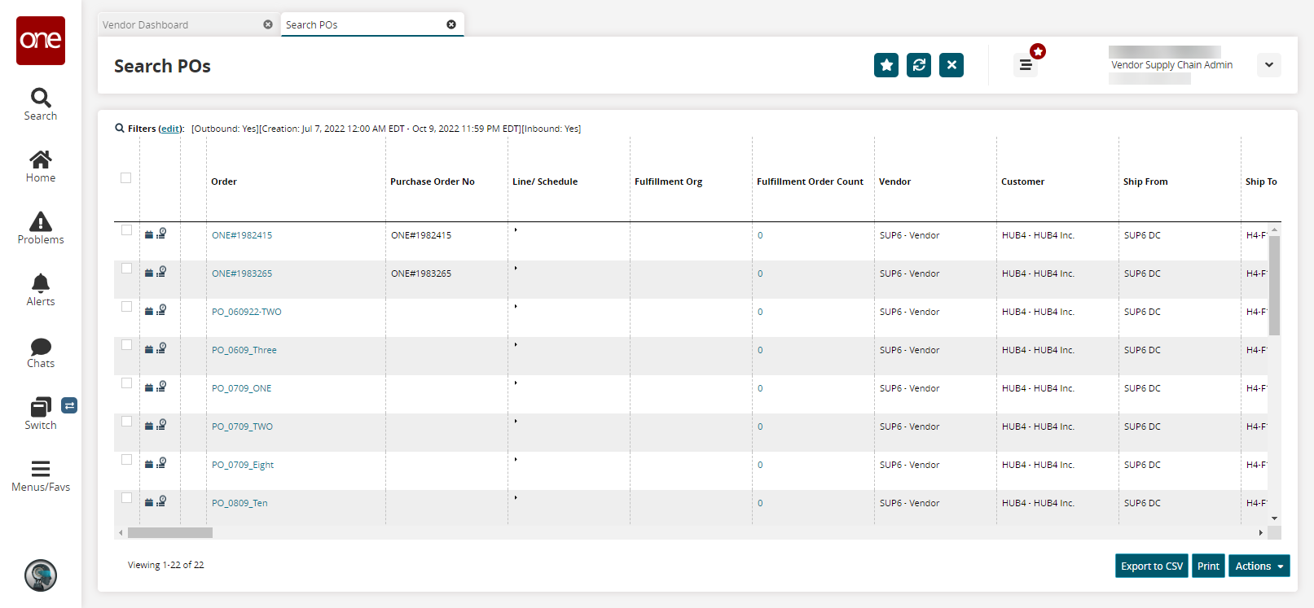The height and width of the screenshot is (608, 1314).
Task: Switch to the Vendor Dashboard tab
Action: click(179, 25)
